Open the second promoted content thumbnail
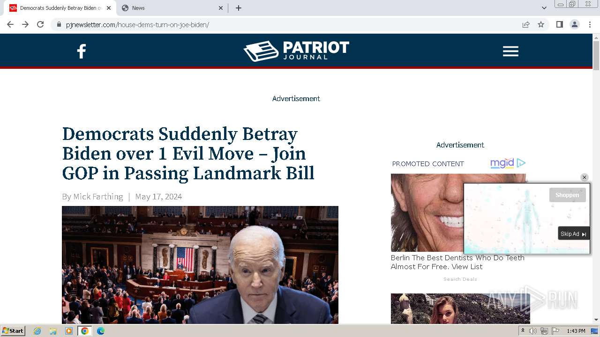 pyautogui.click(x=460, y=308)
